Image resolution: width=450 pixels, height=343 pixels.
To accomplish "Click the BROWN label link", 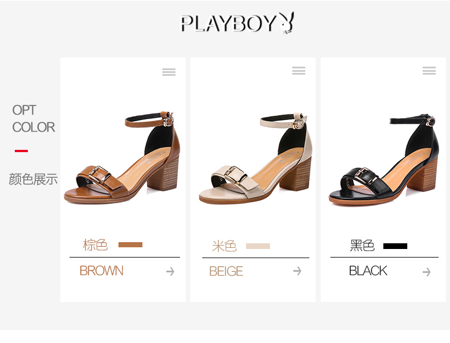I will (101, 271).
